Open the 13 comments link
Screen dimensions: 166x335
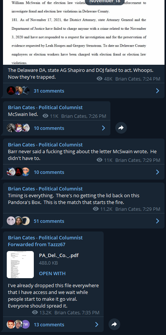point(49,324)
